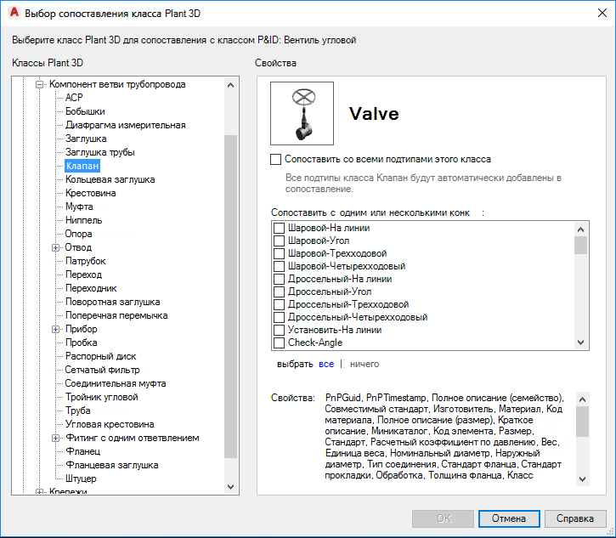Click the 'ничего' select-none link
This screenshot has width=616, height=538.
pos(365,365)
